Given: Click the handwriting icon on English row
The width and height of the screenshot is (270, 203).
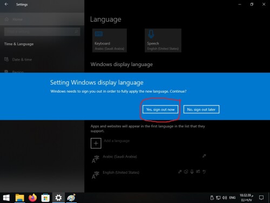Looking at the screenshot, I should [x=198, y=172].
